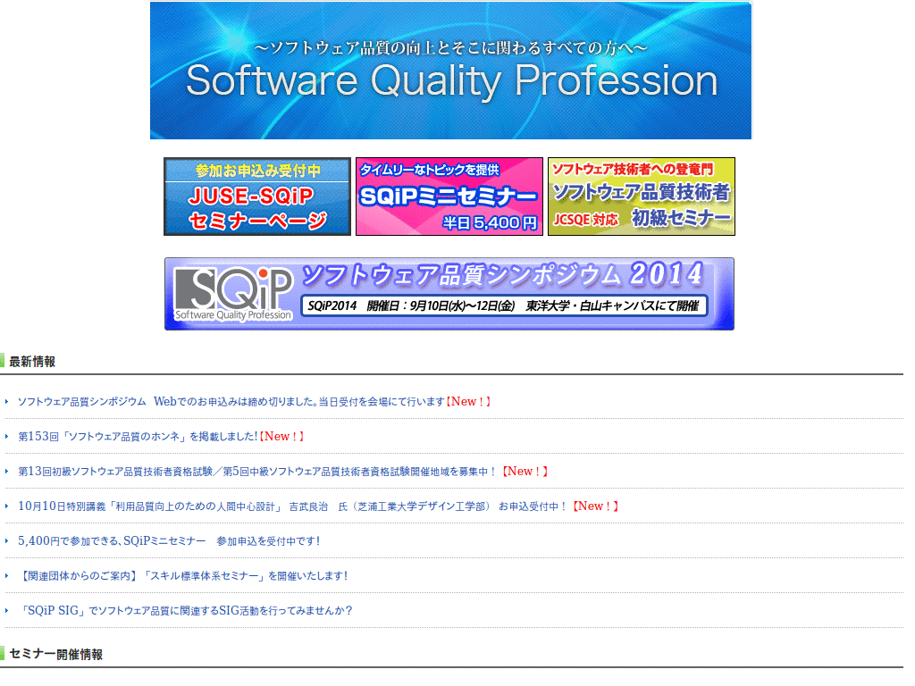Open the SQiPミニセミナー 半日5,400円 banner
The width and height of the screenshot is (915, 686).
pos(449,197)
